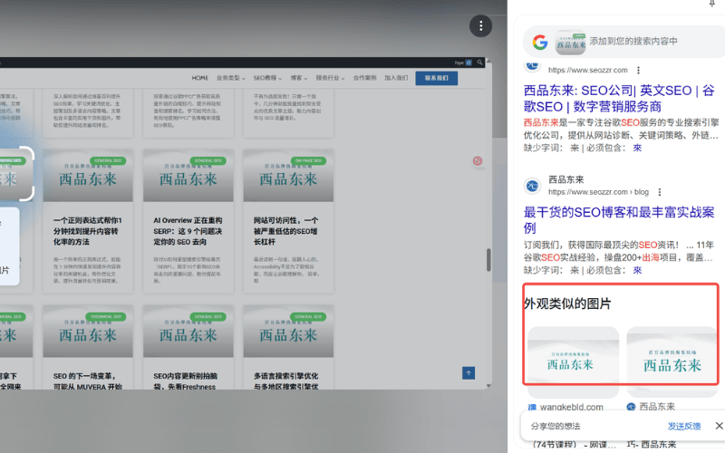
Task: Click the wangkebld.com source favicon
Action: tap(532, 407)
